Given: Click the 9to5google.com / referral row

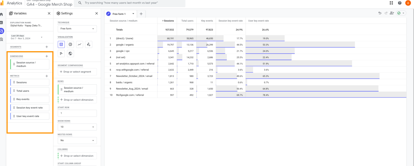Looking at the screenshot, I should (255, 95).
